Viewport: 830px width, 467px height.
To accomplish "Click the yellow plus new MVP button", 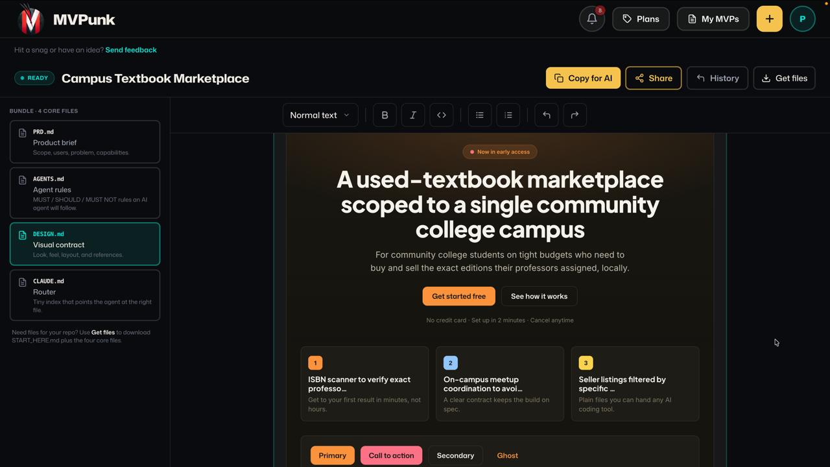I will pos(769,19).
